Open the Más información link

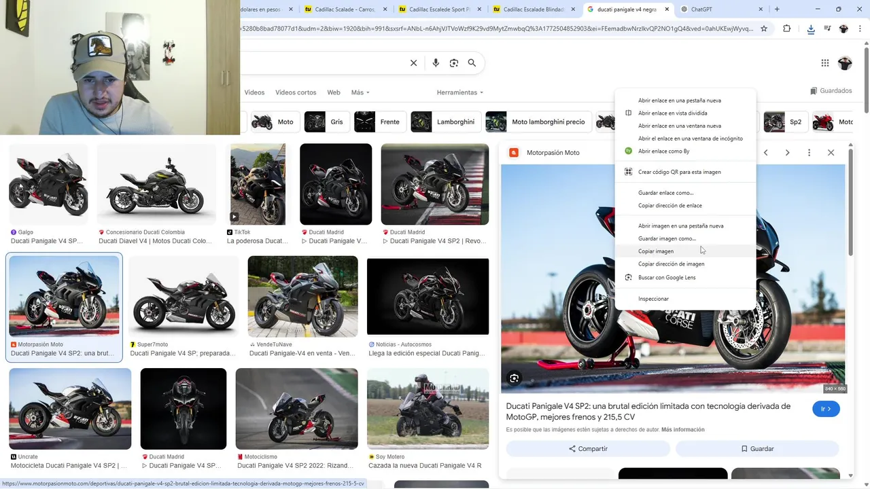coord(682,430)
